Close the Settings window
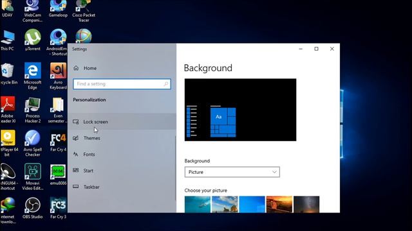The height and width of the screenshot is (231, 412). pyautogui.click(x=332, y=49)
